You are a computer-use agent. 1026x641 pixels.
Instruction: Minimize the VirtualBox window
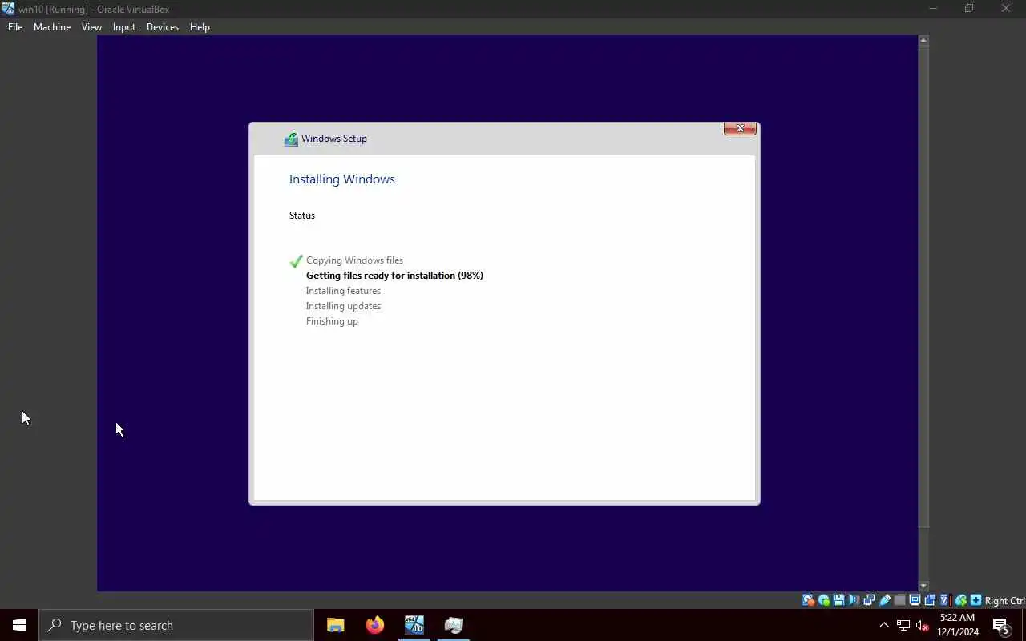[x=933, y=9]
